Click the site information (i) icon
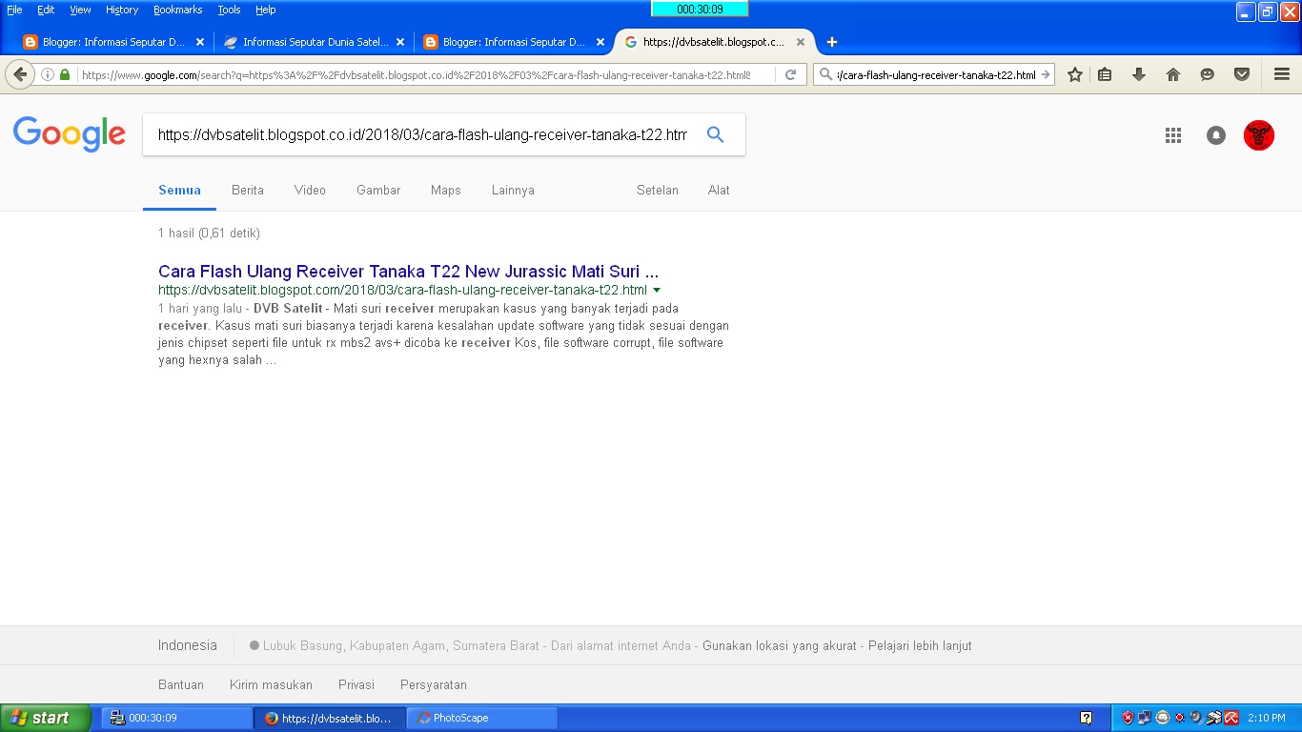The height and width of the screenshot is (732, 1302). pyautogui.click(x=47, y=74)
